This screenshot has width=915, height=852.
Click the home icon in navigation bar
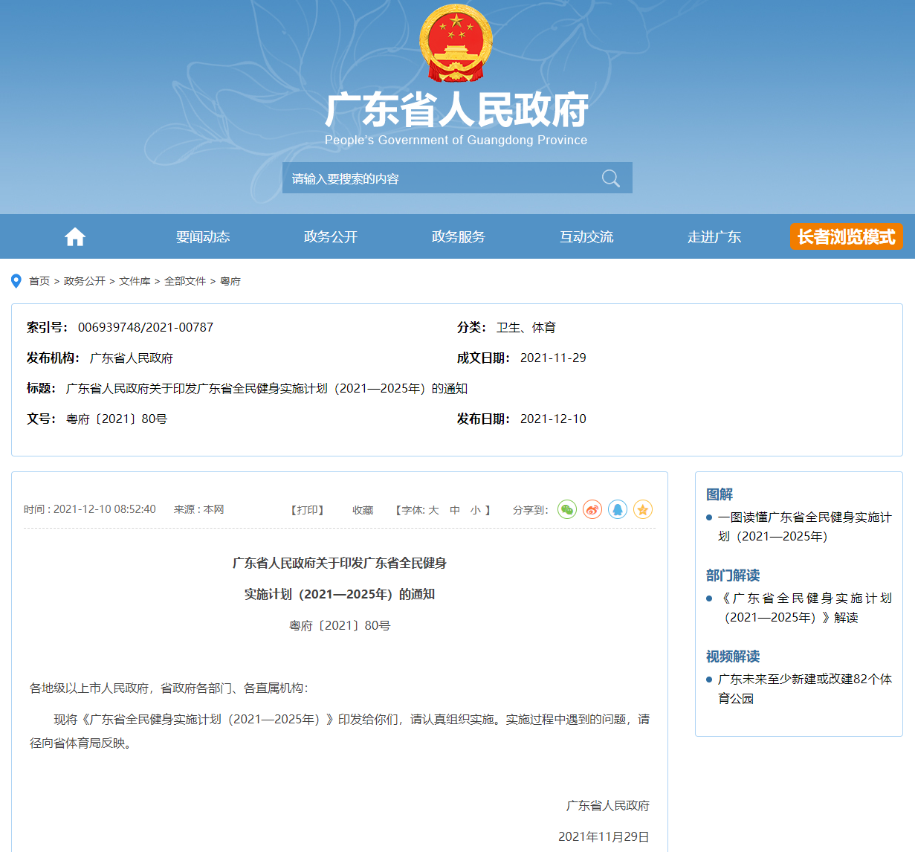point(75,237)
